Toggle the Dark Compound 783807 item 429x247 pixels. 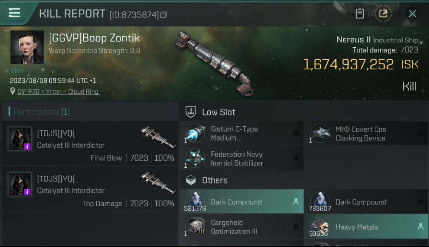366,202
